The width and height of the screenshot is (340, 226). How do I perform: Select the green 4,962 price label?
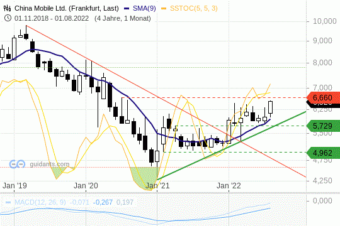(323, 153)
